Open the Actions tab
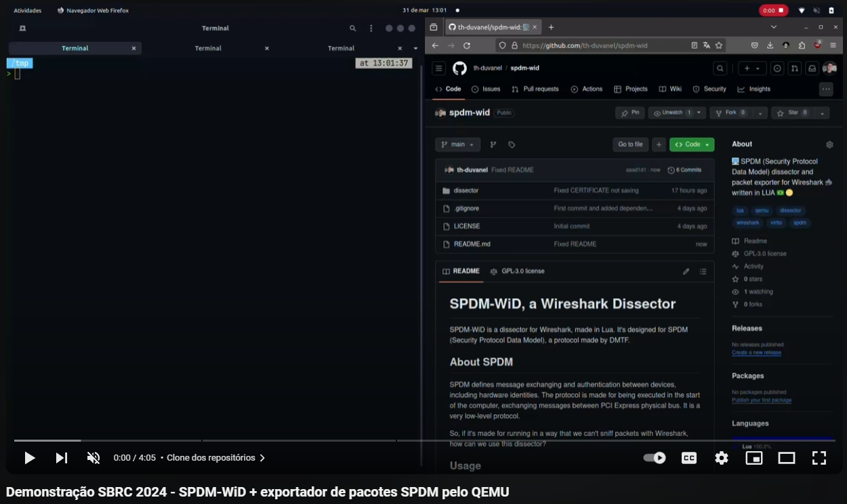 pos(587,89)
